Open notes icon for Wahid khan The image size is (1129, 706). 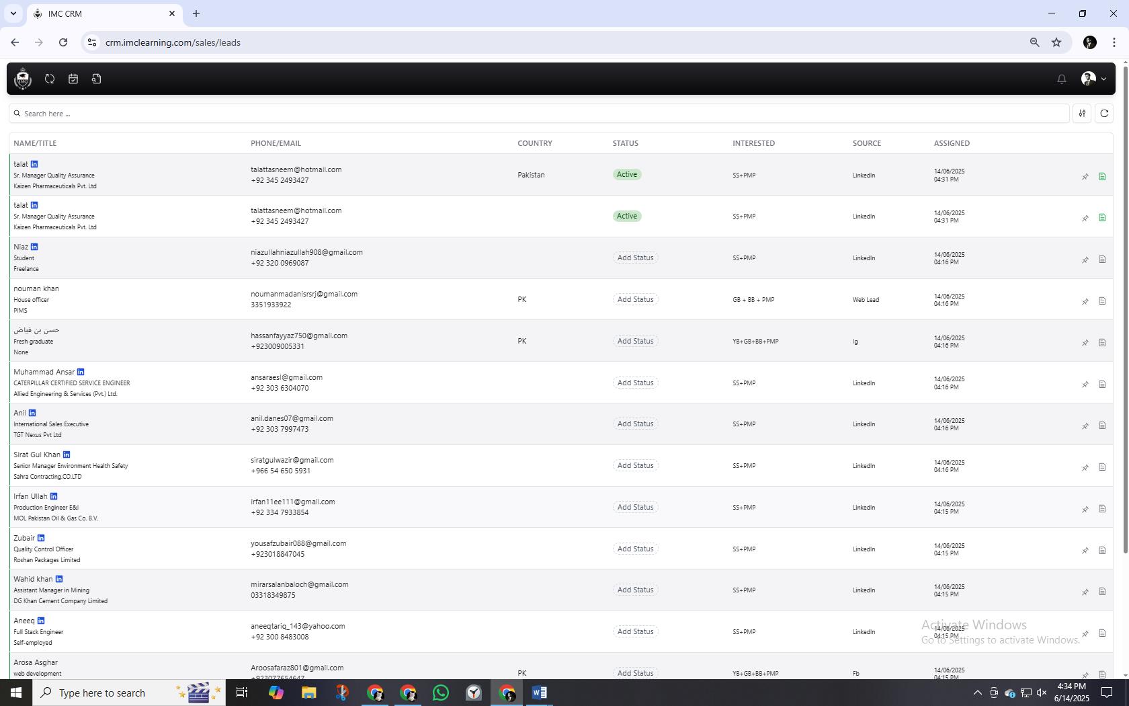(1102, 592)
